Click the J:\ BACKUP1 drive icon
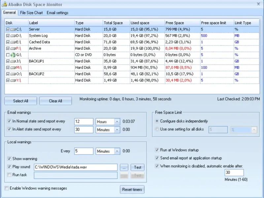 click(13, 61)
